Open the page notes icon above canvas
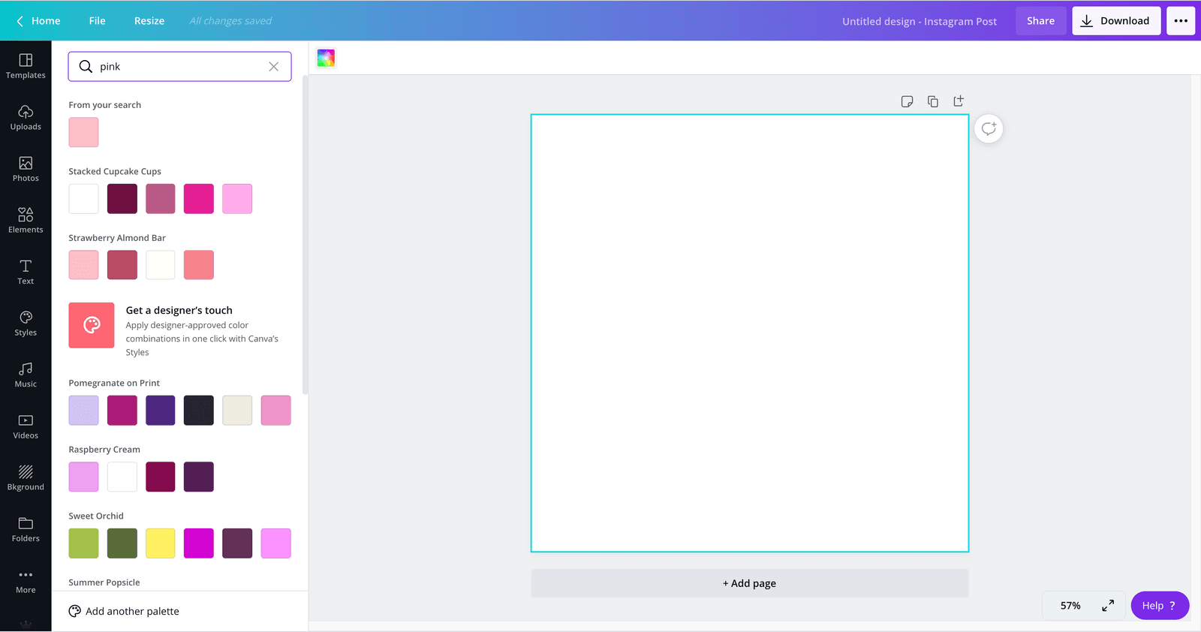 coord(907,101)
